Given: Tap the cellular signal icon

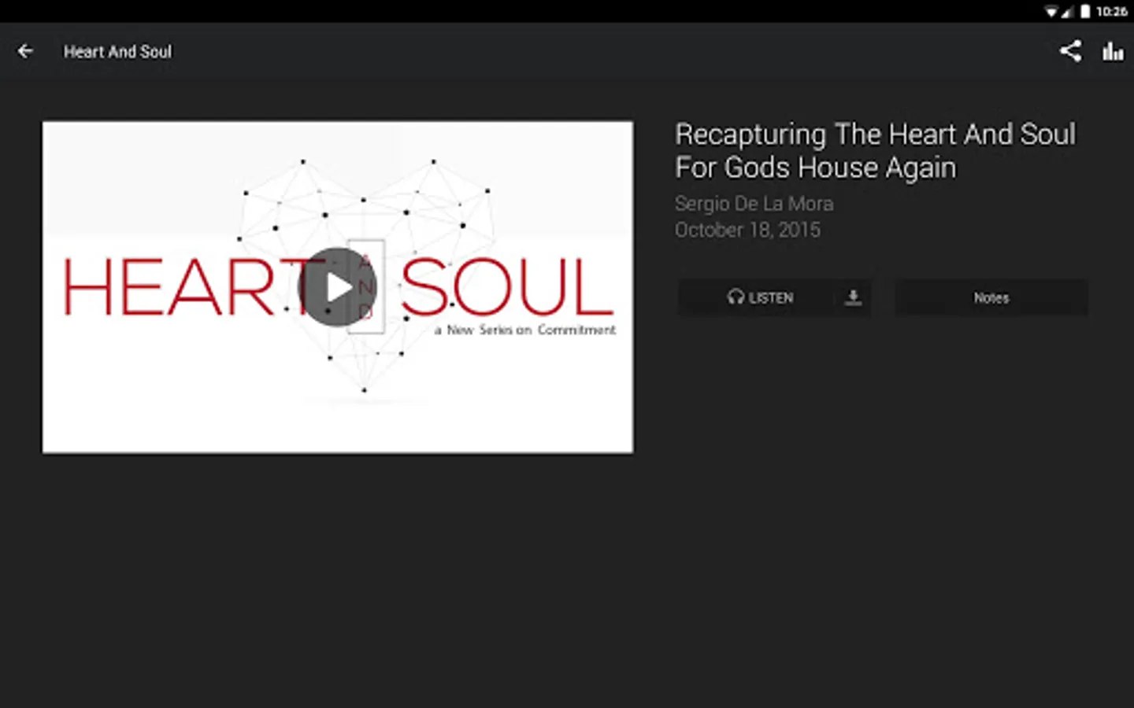Looking at the screenshot, I should (x=1067, y=11).
